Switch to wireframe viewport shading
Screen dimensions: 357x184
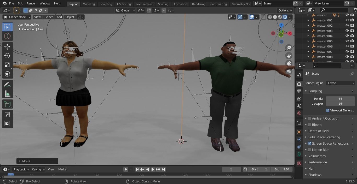point(270,17)
